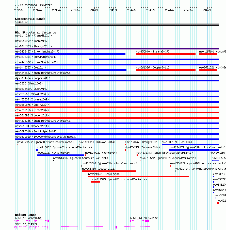The width and height of the screenshot is (226, 230).
Task: Open esv3892311 (Suktitipat2014) variant label
Action: click(x=36, y=57)
